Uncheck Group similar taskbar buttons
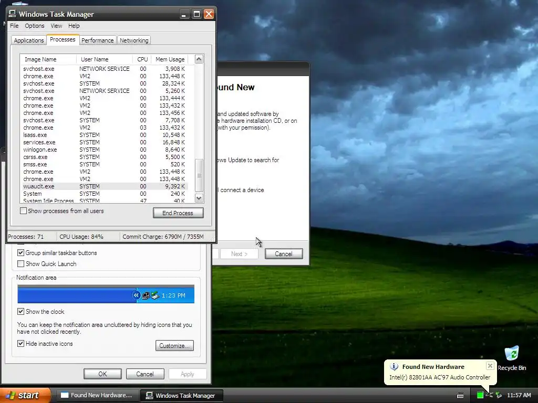The width and height of the screenshot is (538, 403). click(x=20, y=253)
